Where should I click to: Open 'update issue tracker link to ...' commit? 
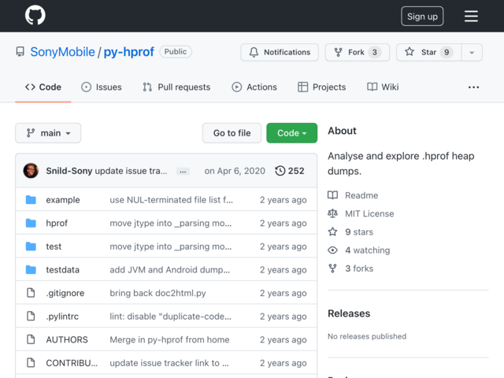[169, 363]
